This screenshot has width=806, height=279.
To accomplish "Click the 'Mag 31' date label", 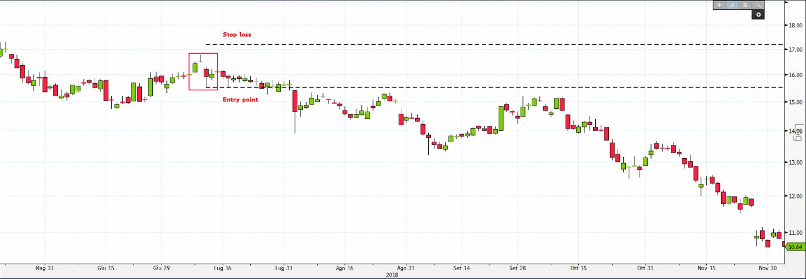I will pos(45,269).
